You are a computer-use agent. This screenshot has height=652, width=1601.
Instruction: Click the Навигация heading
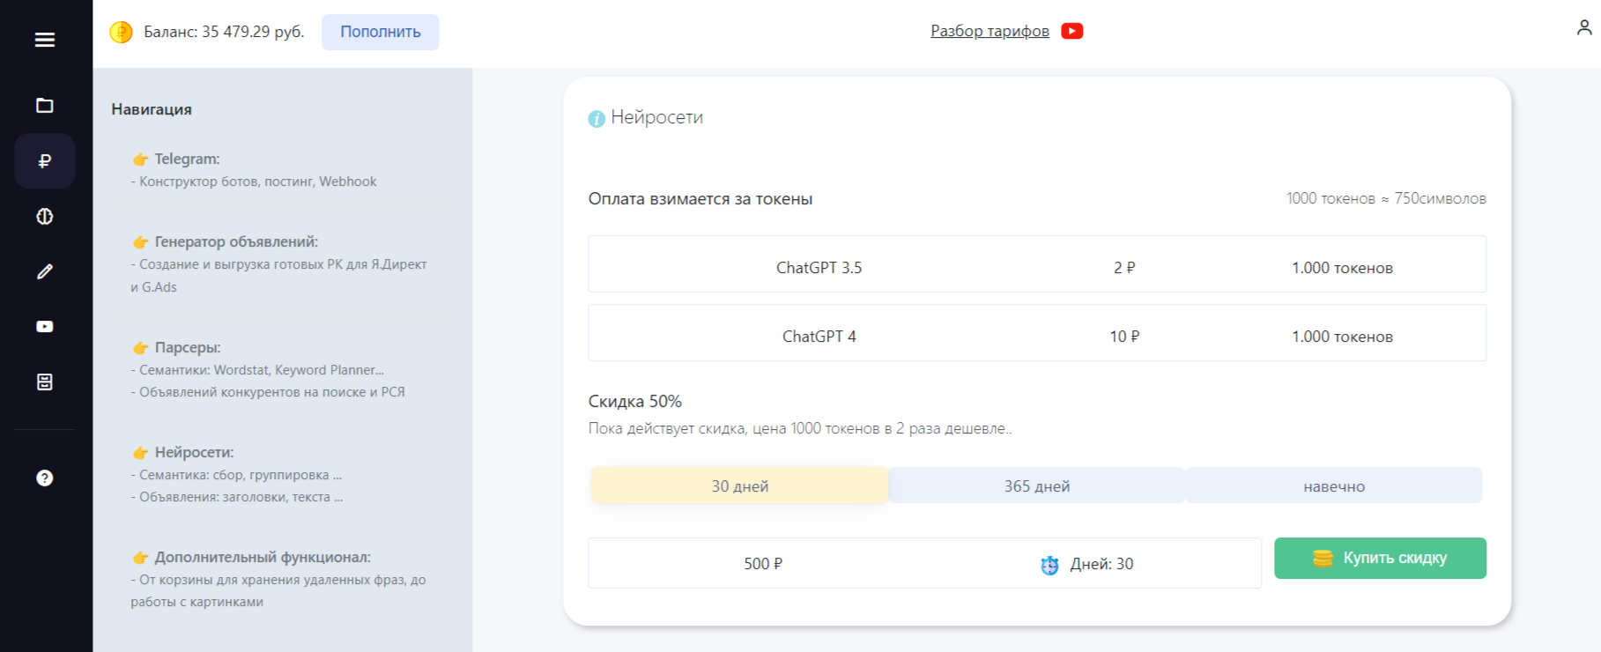152,109
